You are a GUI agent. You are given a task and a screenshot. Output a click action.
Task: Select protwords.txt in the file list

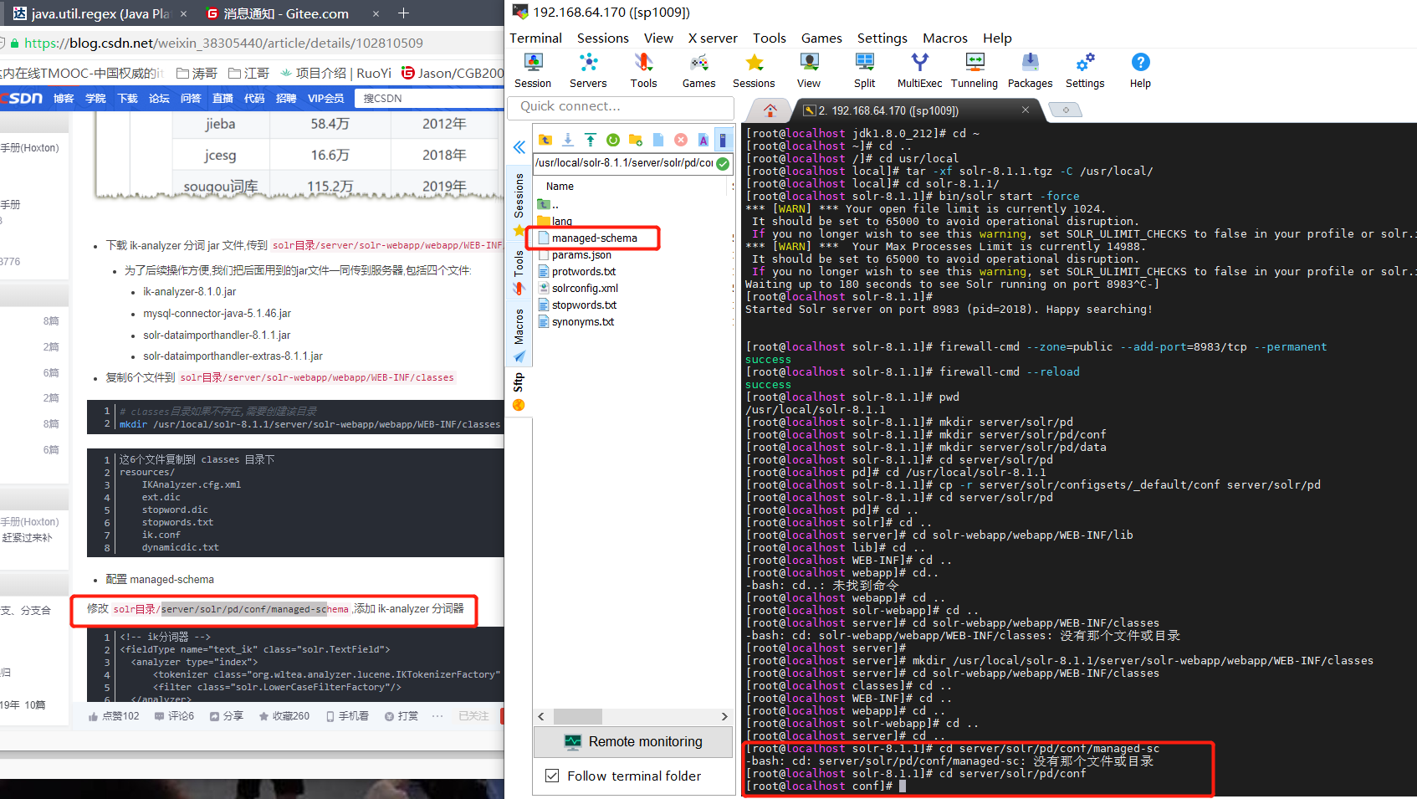click(583, 272)
